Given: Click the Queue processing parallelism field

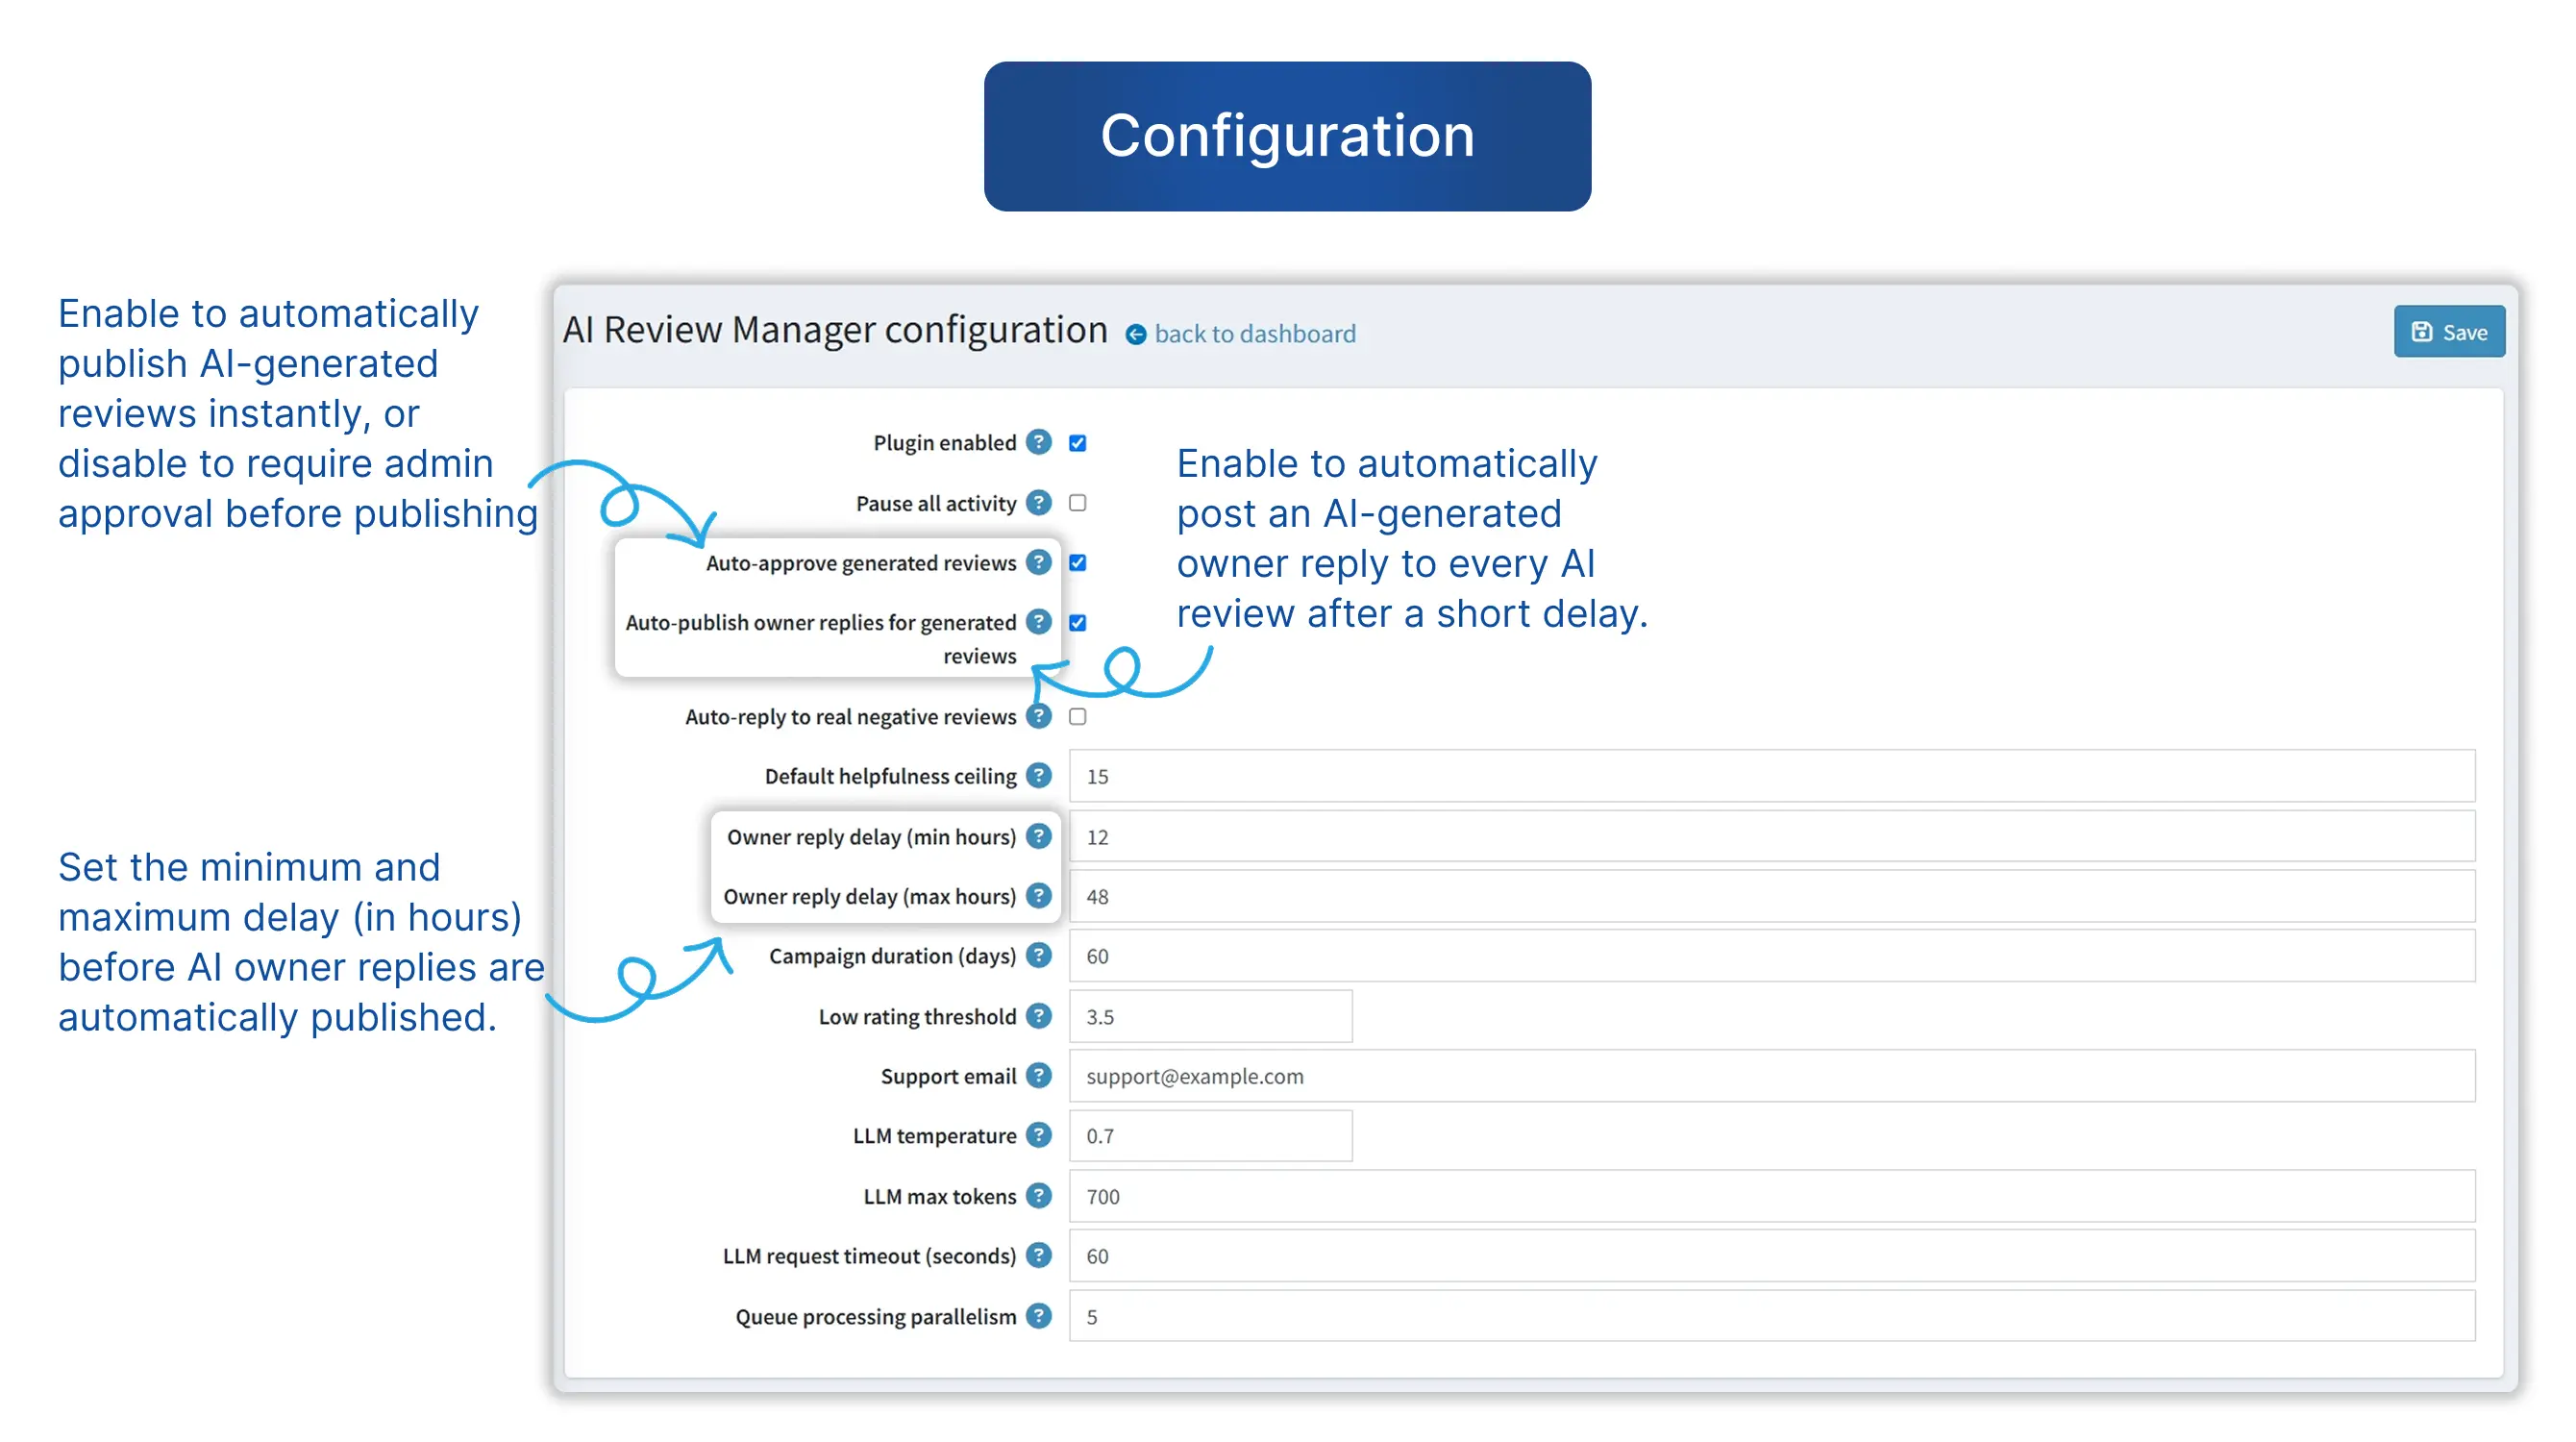Looking at the screenshot, I should (1772, 1317).
